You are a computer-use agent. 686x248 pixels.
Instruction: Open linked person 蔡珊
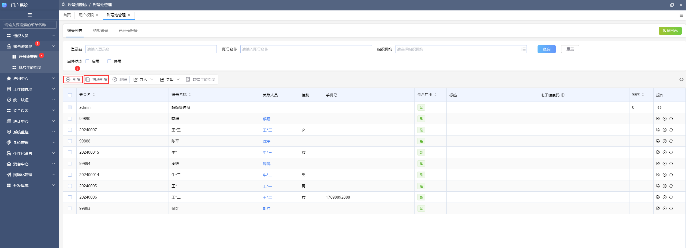267,119
